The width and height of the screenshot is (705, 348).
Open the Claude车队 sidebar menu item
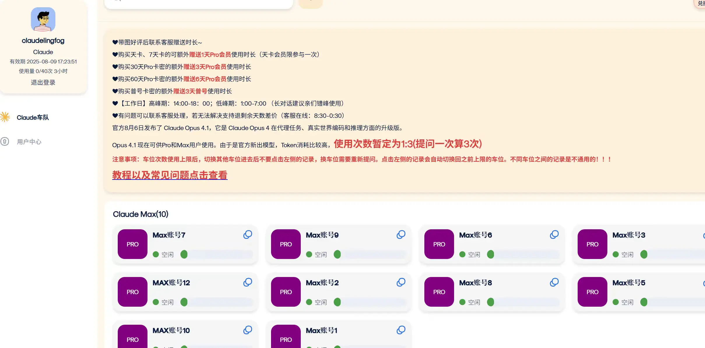point(33,118)
